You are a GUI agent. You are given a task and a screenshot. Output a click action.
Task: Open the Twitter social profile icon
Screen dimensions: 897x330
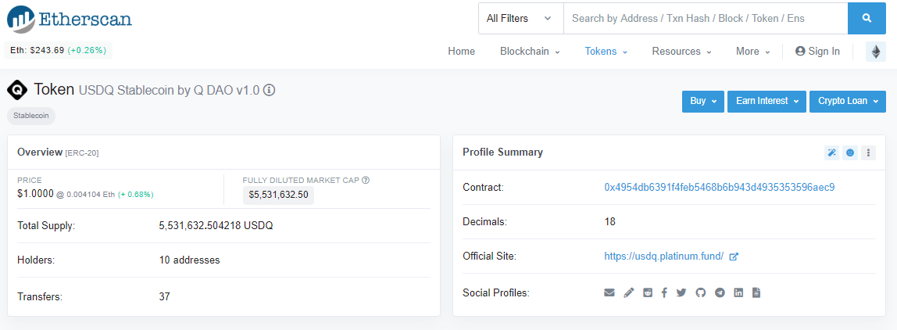tap(681, 292)
